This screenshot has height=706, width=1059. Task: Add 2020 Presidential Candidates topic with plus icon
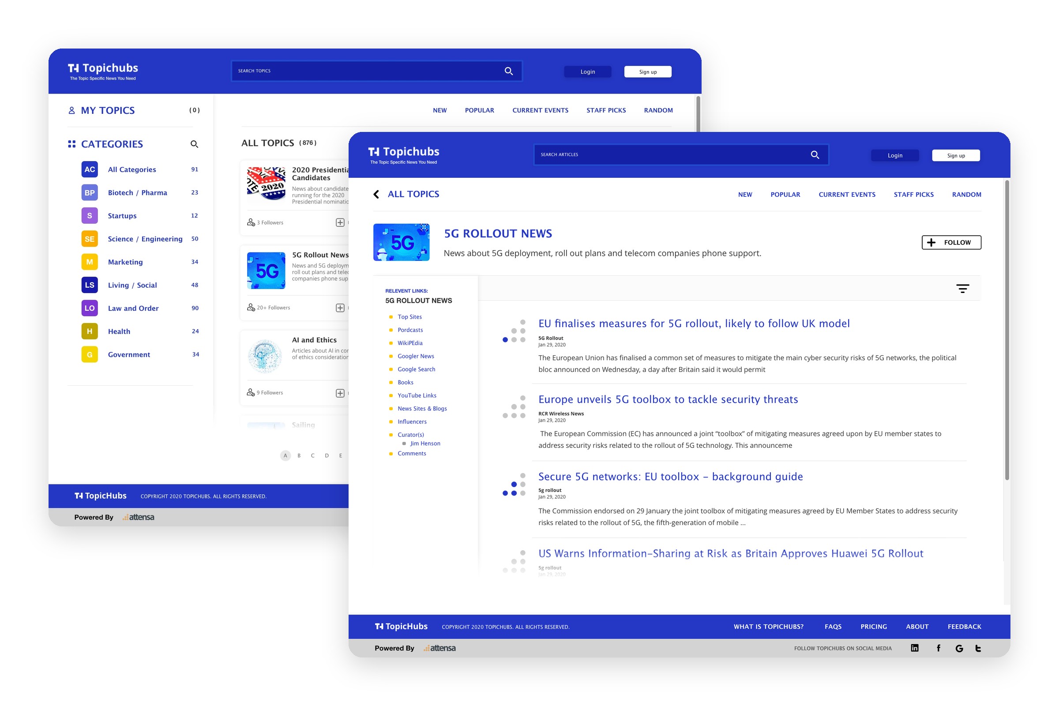(x=340, y=222)
